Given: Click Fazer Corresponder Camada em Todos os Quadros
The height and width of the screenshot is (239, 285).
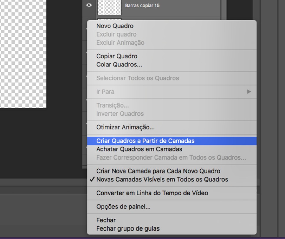Looking at the screenshot, I should (172, 157).
